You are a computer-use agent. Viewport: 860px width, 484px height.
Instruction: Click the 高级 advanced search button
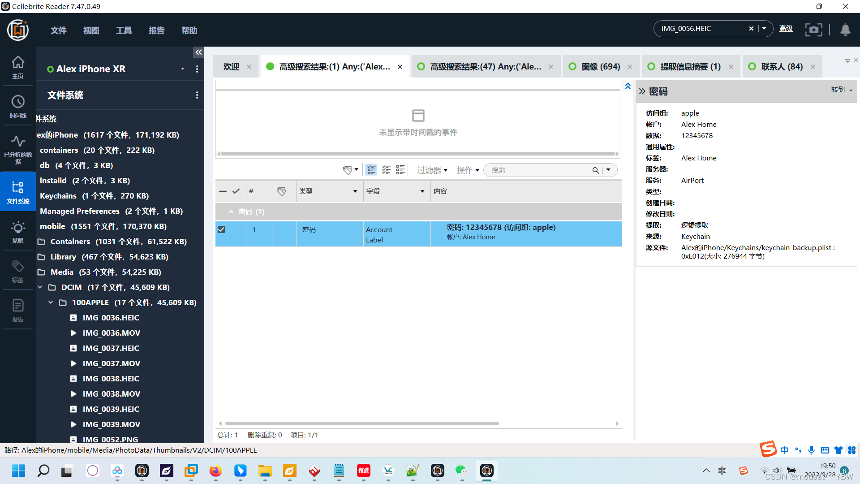[x=786, y=29]
